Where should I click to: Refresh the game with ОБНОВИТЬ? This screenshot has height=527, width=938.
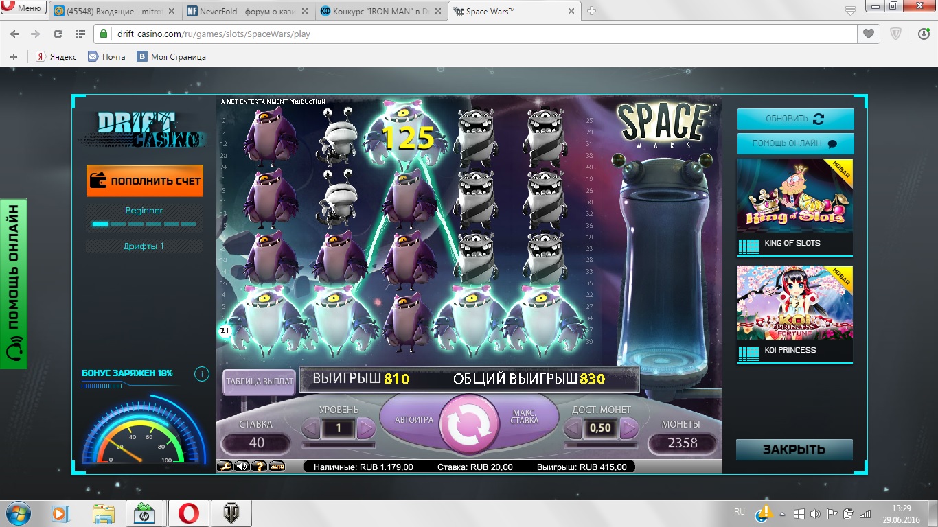(x=795, y=119)
